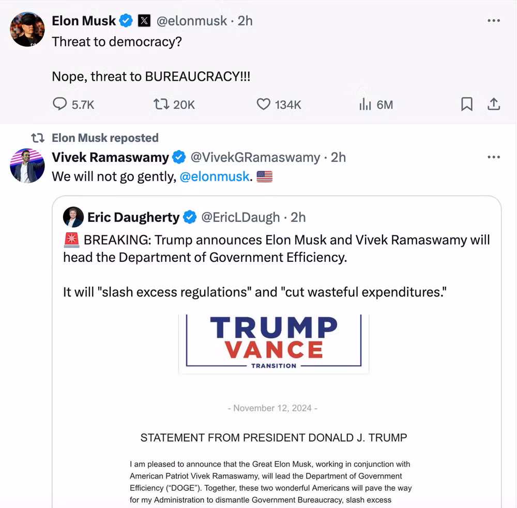Click Elon Musk's profile avatar
Viewport: 517px width, 508px height.
tap(27, 29)
